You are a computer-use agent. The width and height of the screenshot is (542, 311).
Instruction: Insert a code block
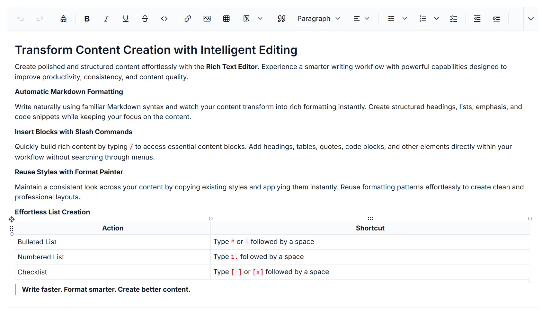[x=246, y=19]
